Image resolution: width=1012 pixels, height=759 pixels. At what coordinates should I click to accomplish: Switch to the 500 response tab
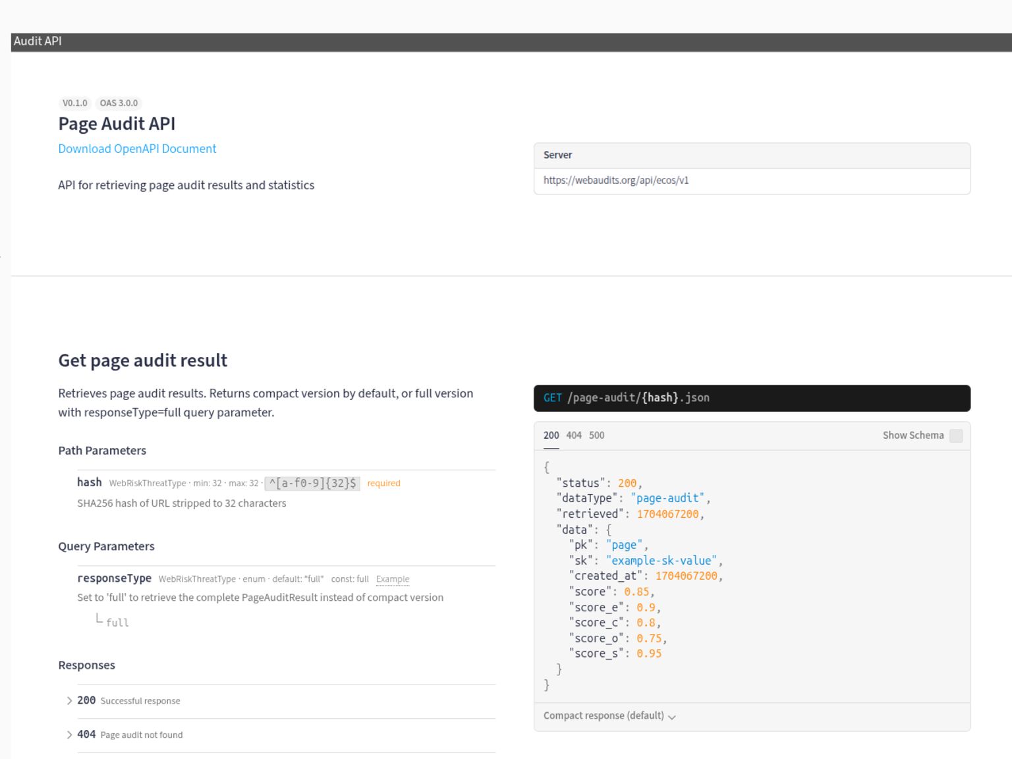pos(596,436)
